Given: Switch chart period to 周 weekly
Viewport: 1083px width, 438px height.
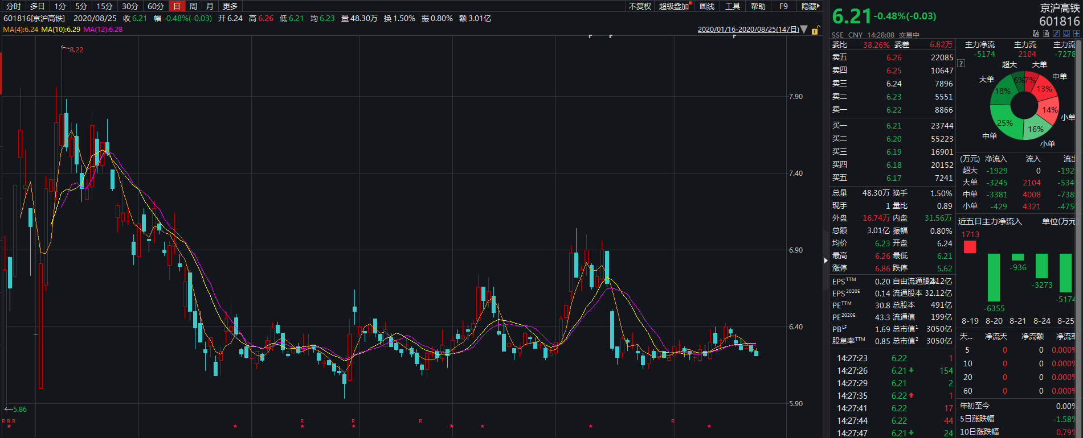Looking at the screenshot, I should point(193,6).
